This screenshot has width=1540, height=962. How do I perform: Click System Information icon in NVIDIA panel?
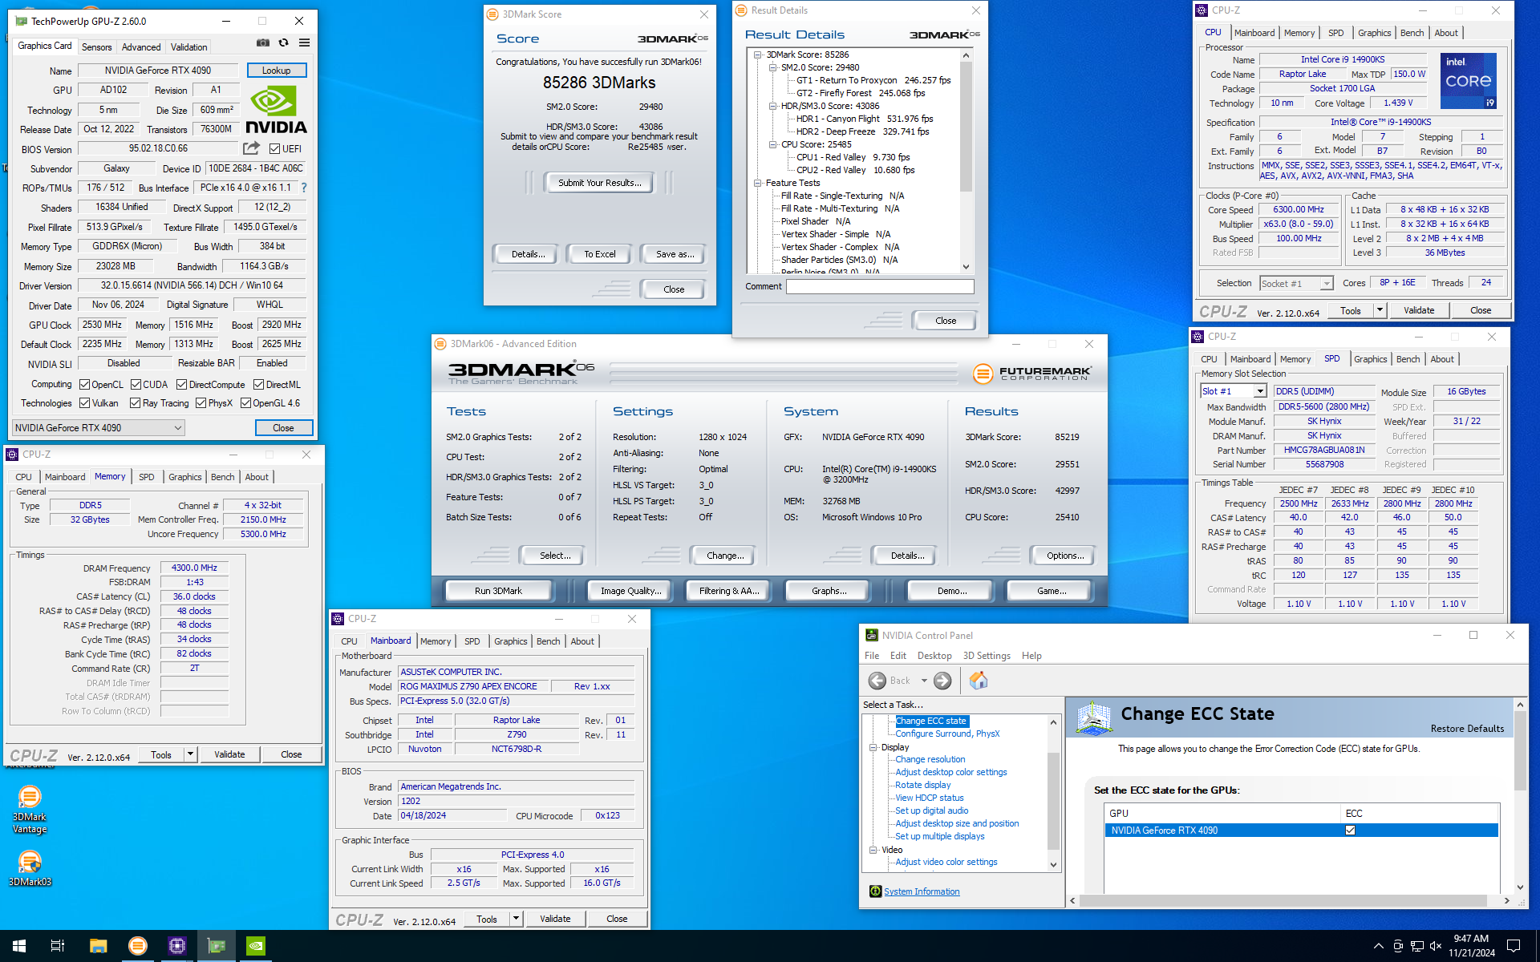[x=875, y=891]
